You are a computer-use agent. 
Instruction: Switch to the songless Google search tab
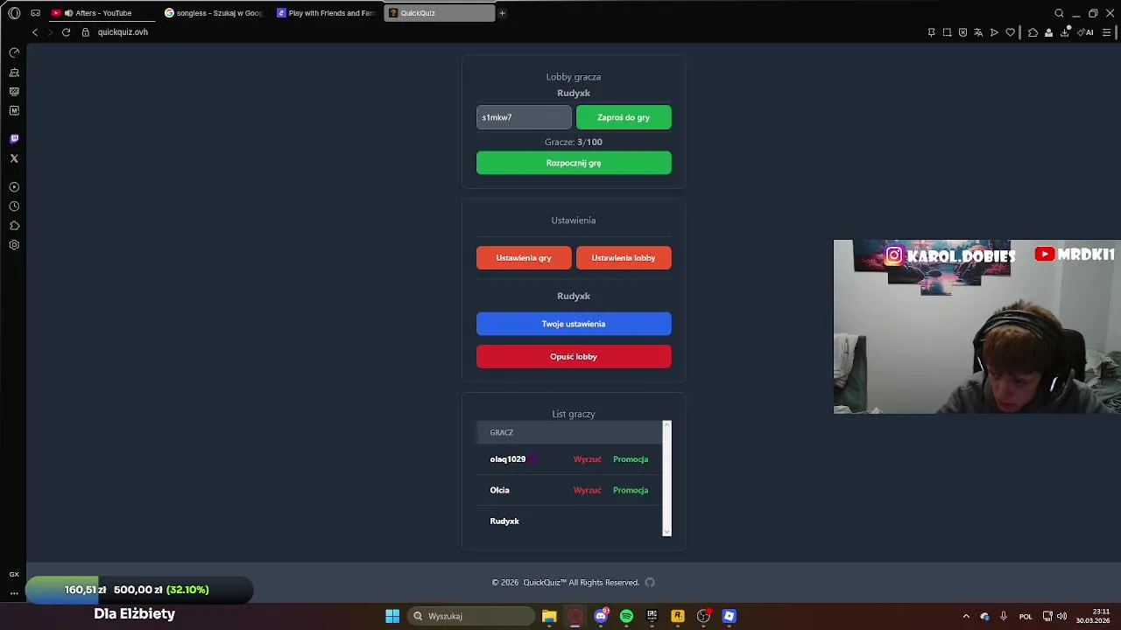[x=214, y=13]
